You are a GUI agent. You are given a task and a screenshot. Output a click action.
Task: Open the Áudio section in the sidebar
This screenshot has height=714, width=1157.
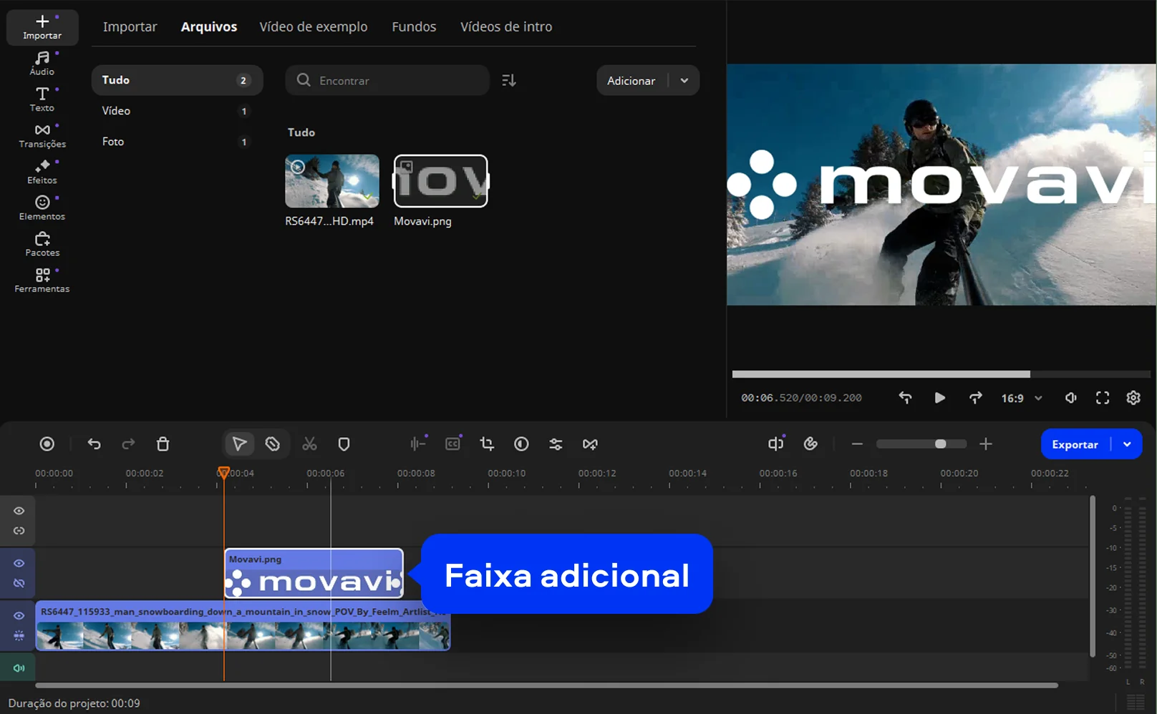(x=42, y=64)
